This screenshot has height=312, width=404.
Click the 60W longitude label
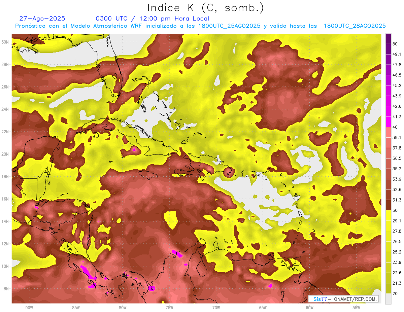[310, 308]
